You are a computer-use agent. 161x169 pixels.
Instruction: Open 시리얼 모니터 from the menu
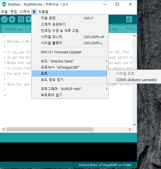(x=70, y=37)
